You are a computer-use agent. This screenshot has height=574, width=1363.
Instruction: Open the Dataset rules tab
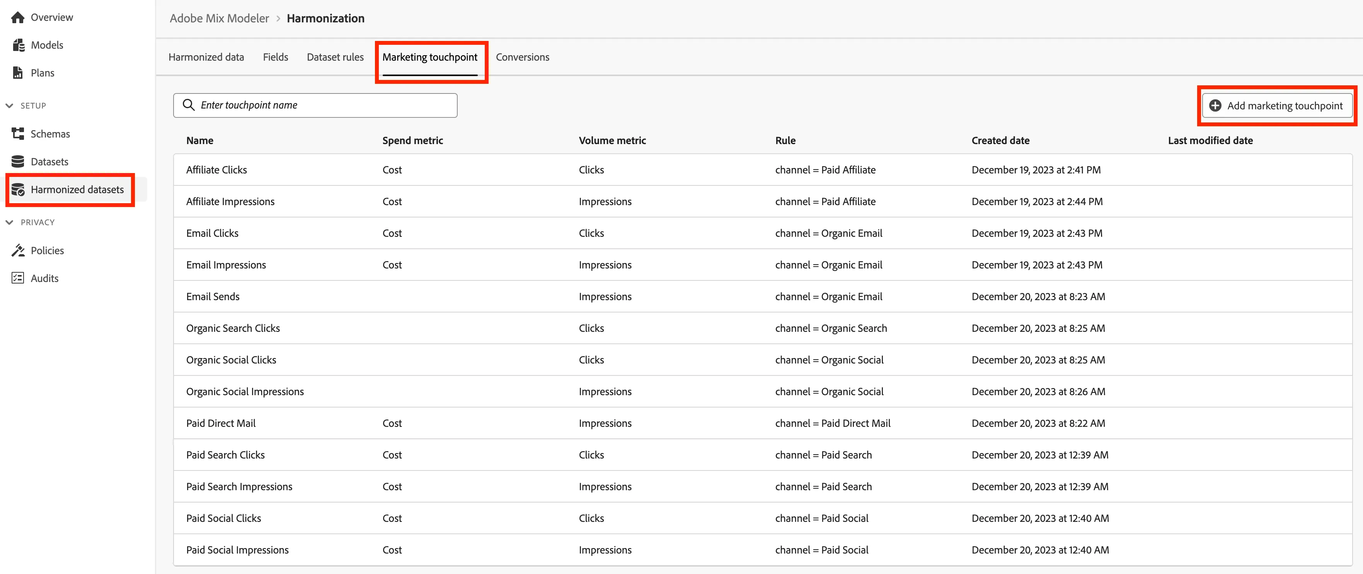335,57
